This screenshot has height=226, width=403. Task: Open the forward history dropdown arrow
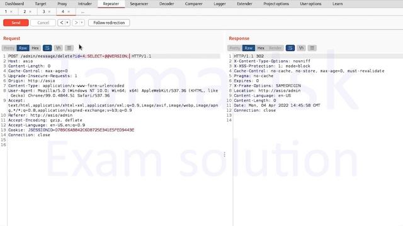(82, 23)
